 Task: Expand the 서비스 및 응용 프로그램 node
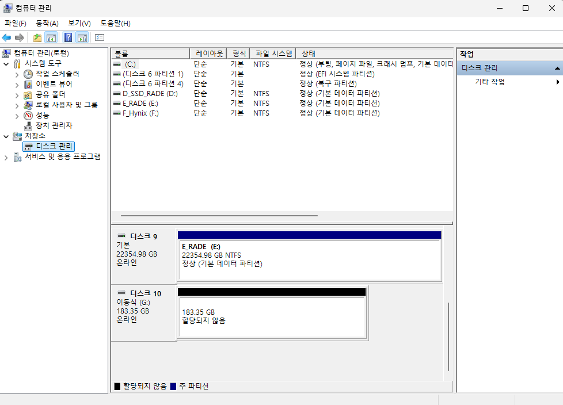[6, 158]
